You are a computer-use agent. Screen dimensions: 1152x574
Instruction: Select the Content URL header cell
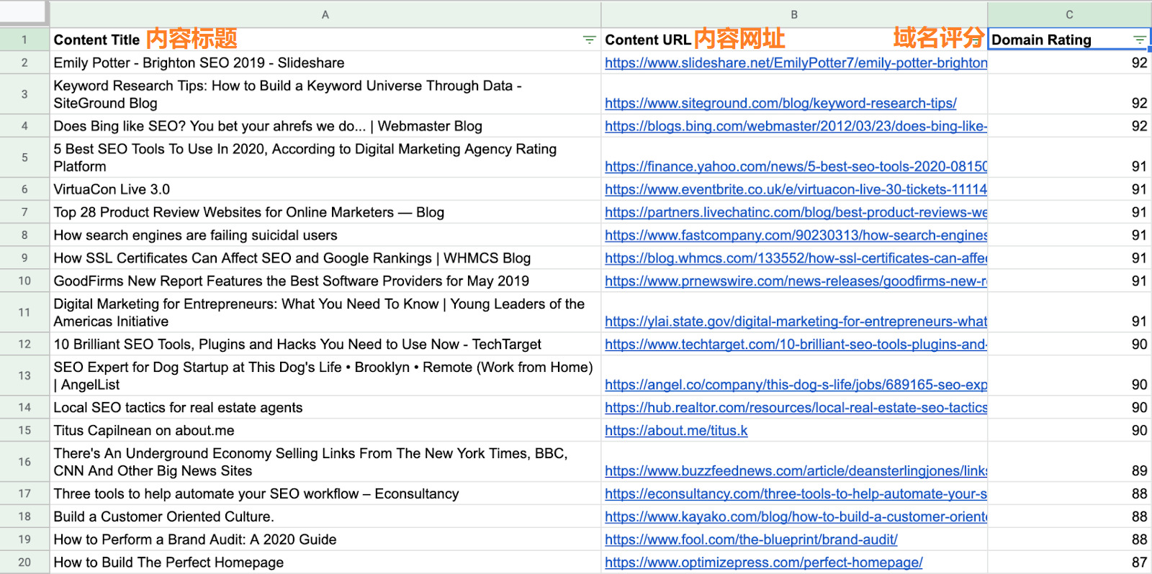(794, 40)
